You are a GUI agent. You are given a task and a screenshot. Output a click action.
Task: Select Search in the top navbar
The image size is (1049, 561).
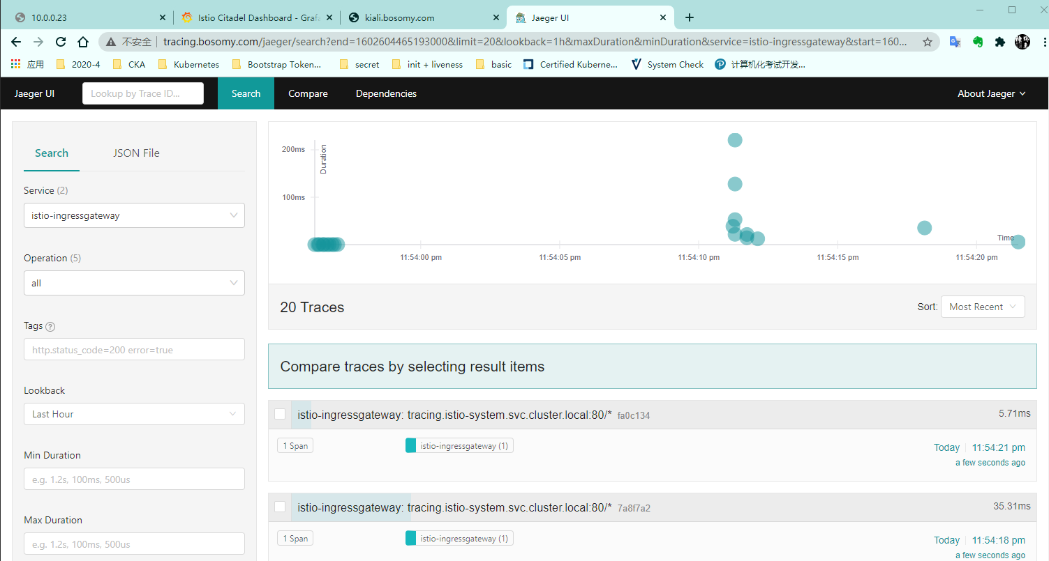click(246, 93)
